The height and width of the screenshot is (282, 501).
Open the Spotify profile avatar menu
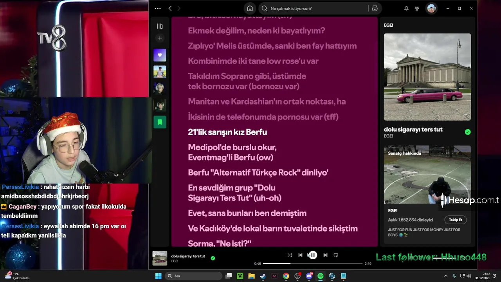click(x=431, y=8)
